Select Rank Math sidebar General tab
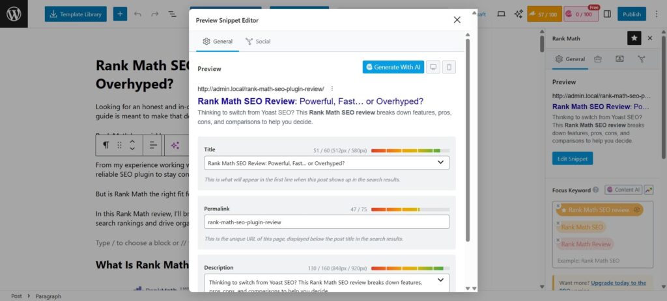667x301 pixels. coord(571,59)
